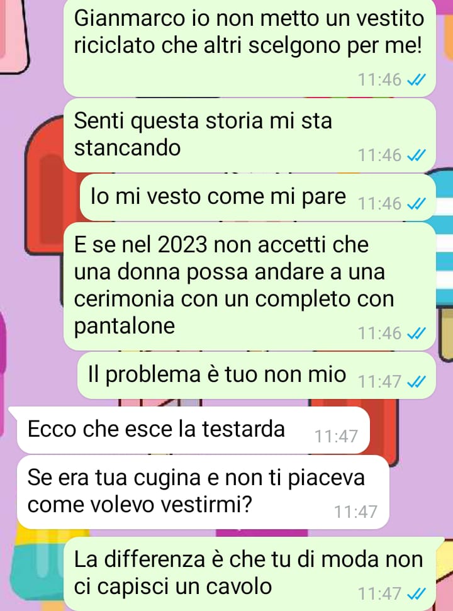
Task: Click read receipt ticks on "Gianmarco" message
Action: tap(416, 80)
